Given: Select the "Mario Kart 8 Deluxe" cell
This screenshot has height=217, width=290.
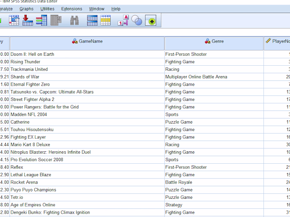Looking at the screenshot, I should [x=87, y=145].
